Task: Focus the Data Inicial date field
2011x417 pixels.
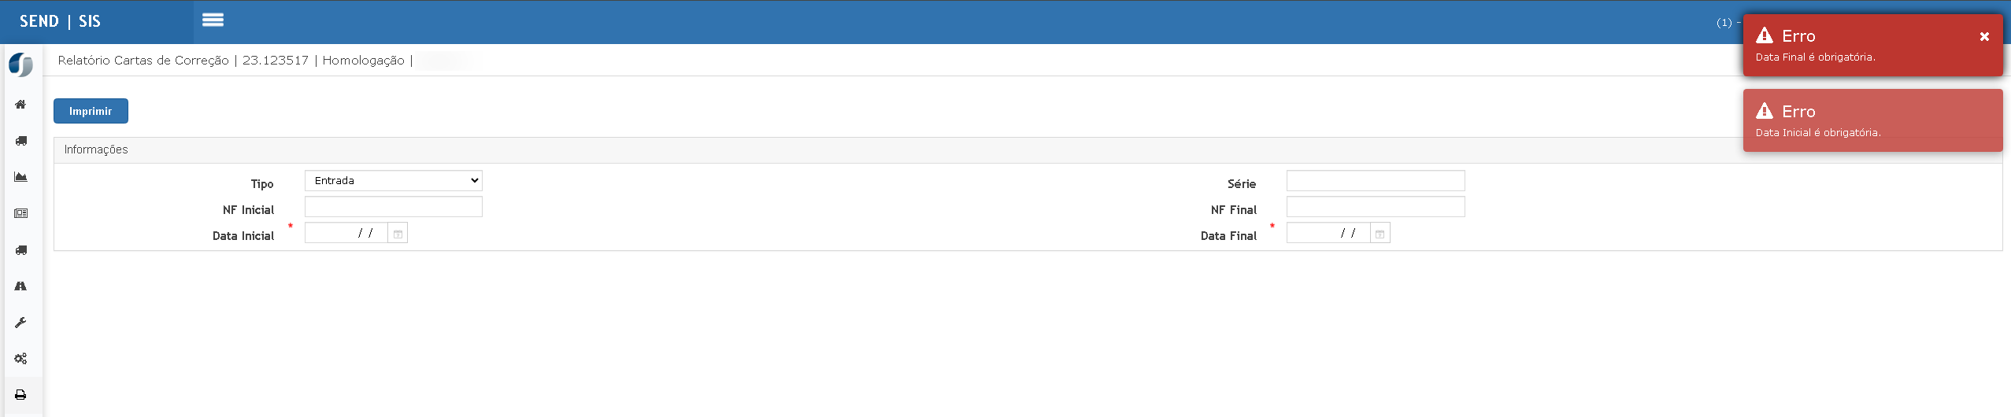Action: pyautogui.click(x=346, y=233)
